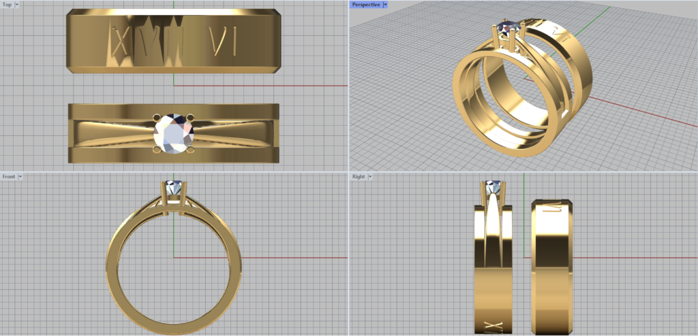Select the engraved band in Top viewport
Image resolution: width=698 pixels, height=336 pixels.
click(x=173, y=41)
